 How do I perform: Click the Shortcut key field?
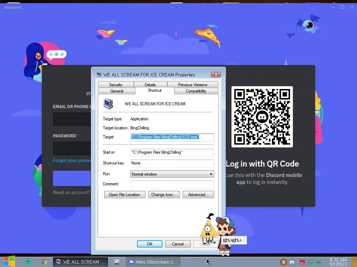pos(172,163)
